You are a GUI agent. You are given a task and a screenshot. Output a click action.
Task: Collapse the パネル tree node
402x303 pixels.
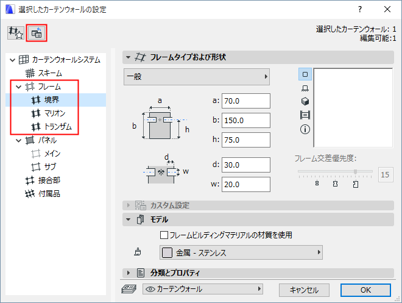18,140
